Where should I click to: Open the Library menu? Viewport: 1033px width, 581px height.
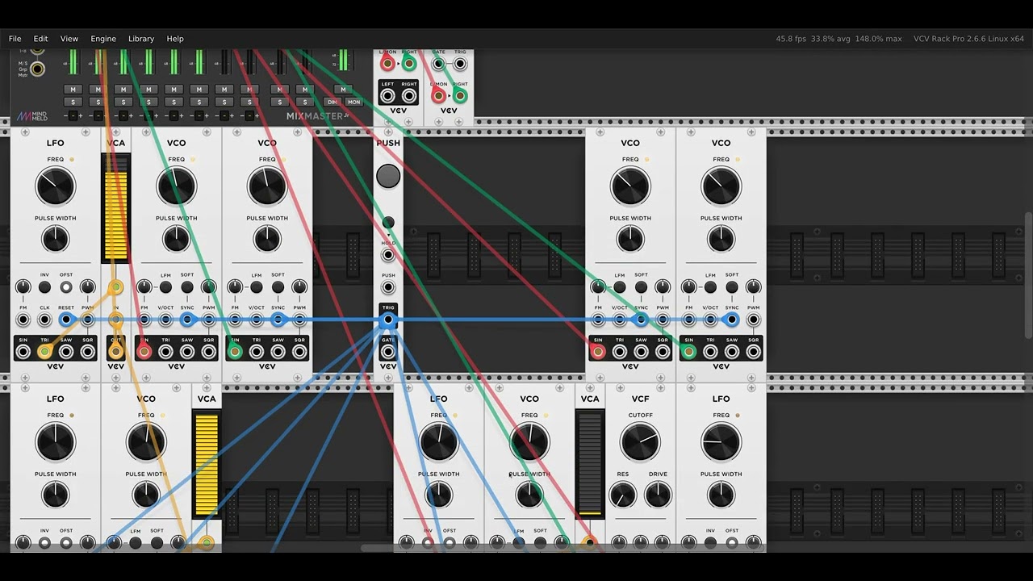(141, 39)
